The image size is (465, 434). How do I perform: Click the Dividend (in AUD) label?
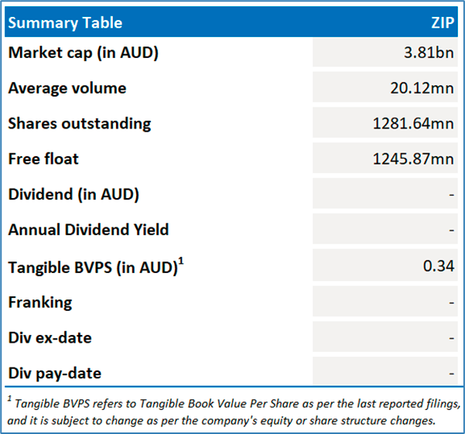coord(74,195)
